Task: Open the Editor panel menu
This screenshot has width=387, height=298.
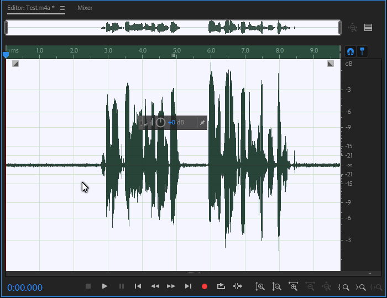Action: (62, 8)
